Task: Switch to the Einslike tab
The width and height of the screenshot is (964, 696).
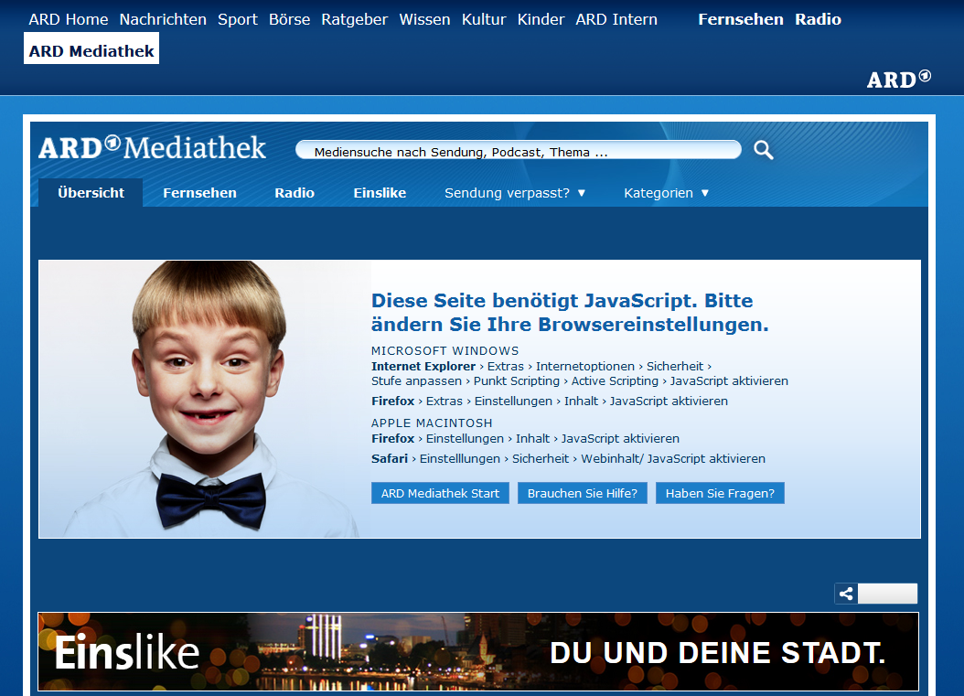Action: tap(380, 193)
